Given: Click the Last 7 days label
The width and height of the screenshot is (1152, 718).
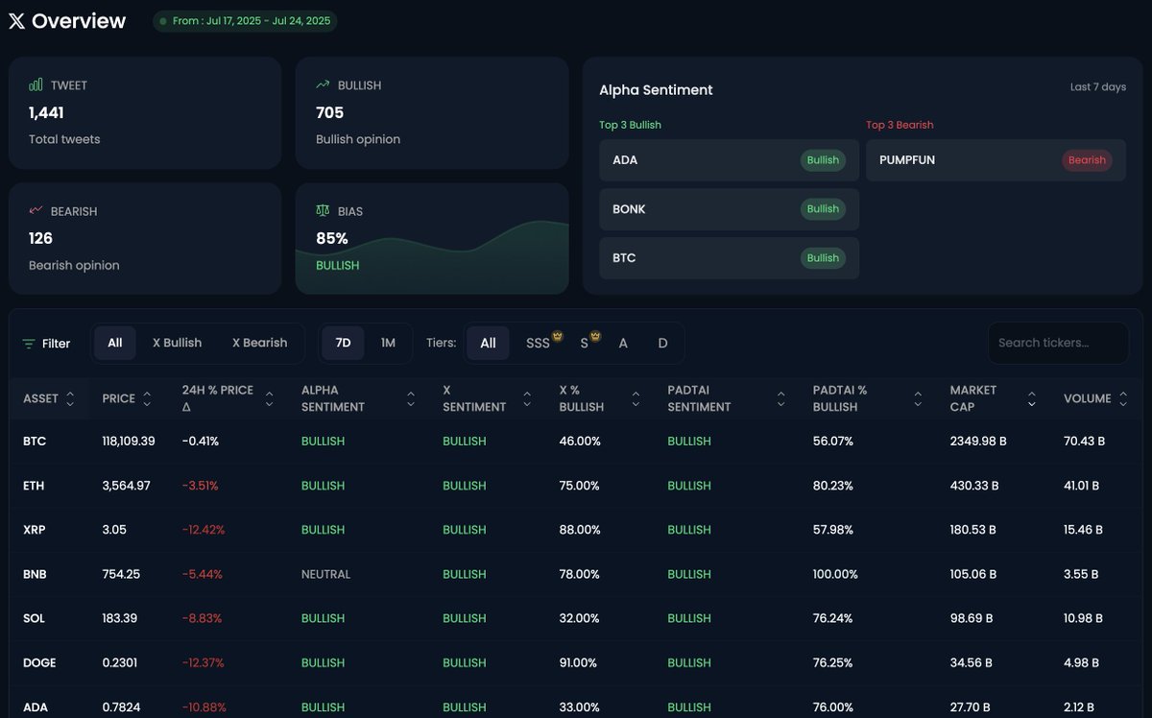Looking at the screenshot, I should 1098,87.
